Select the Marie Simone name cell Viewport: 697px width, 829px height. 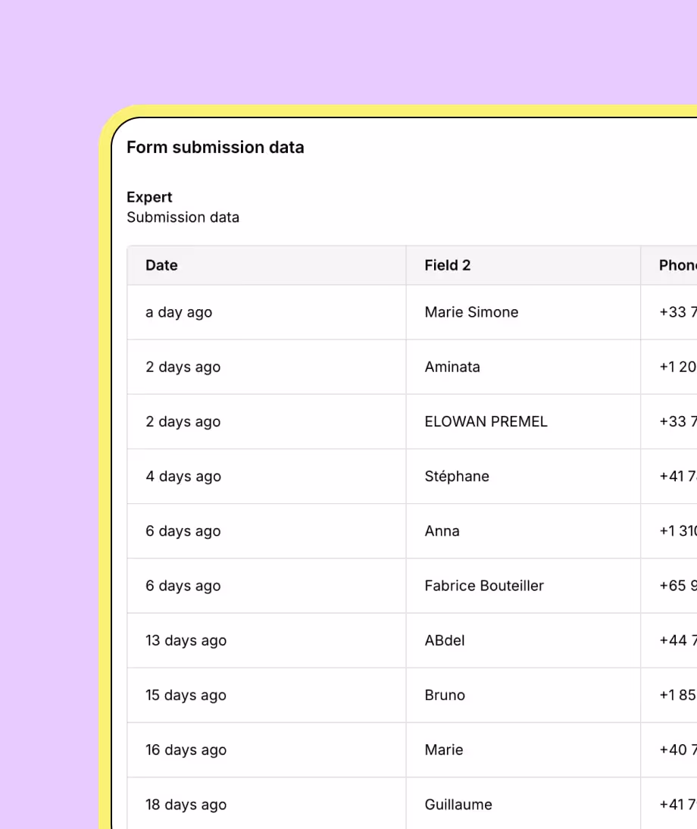pyautogui.click(x=524, y=312)
